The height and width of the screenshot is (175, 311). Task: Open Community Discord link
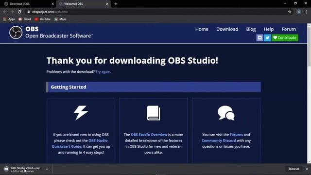pos(219,140)
